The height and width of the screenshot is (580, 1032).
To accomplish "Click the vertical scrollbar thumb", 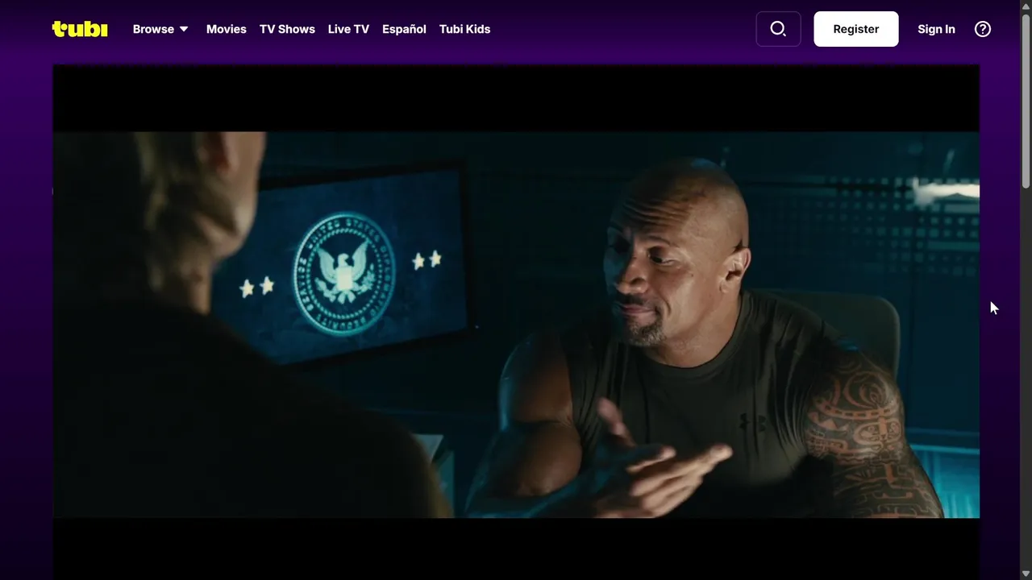I will click(x=1026, y=101).
